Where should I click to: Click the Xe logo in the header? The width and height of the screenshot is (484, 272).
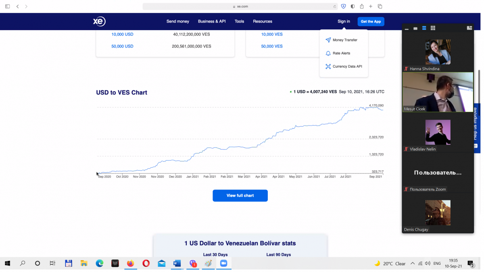[99, 21]
